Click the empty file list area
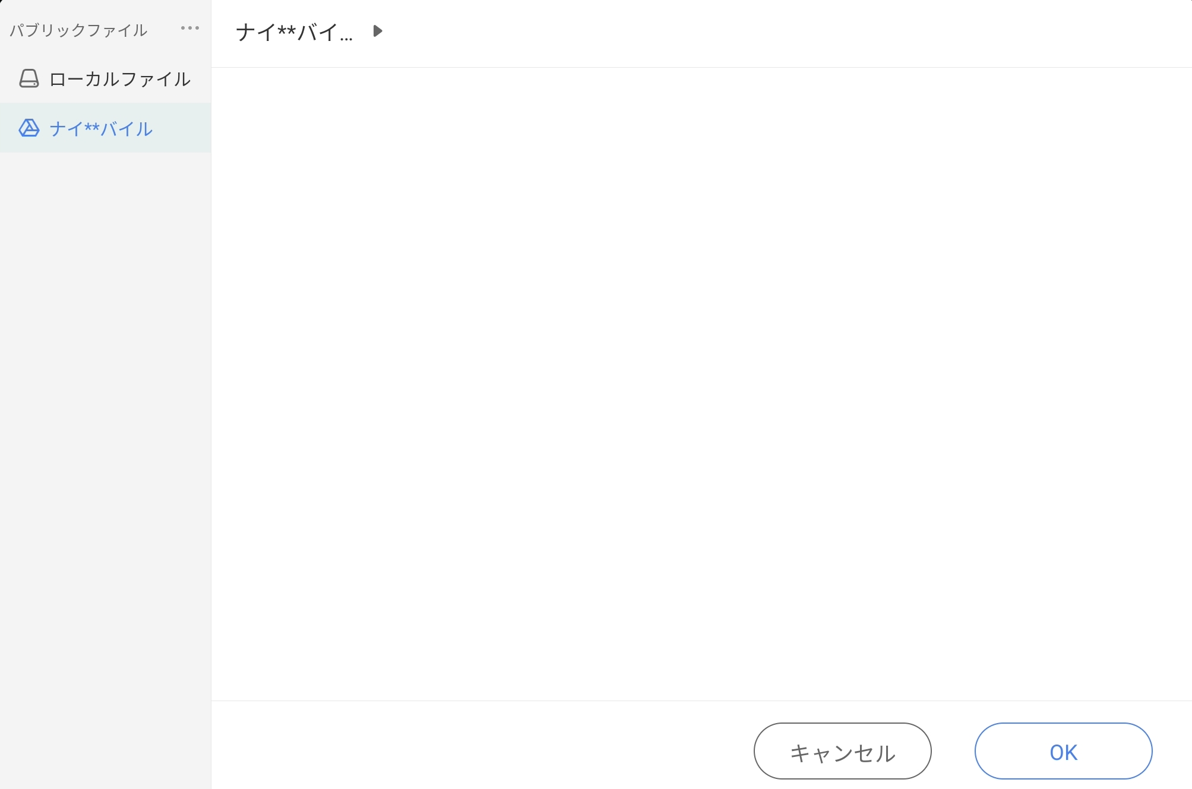This screenshot has width=1192, height=789. [x=701, y=380]
